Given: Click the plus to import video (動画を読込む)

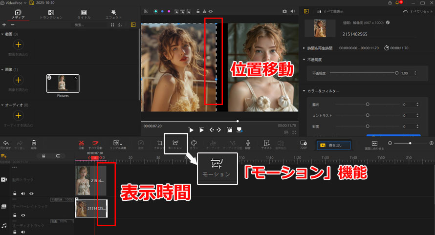Looking at the screenshot, I should (x=18, y=44).
